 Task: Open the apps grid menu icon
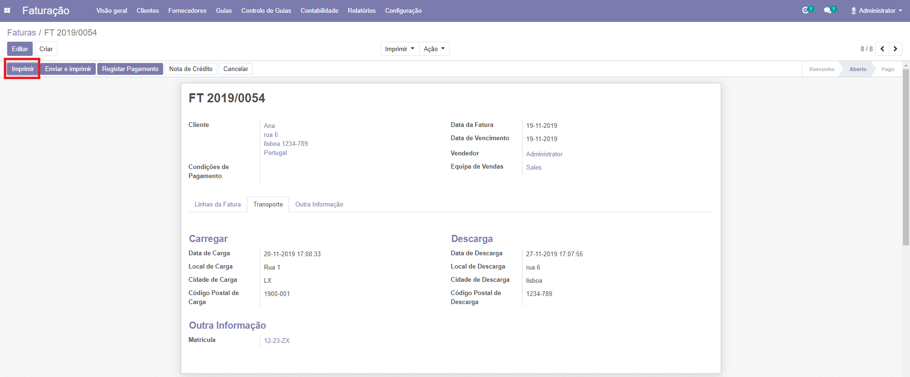tap(7, 10)
